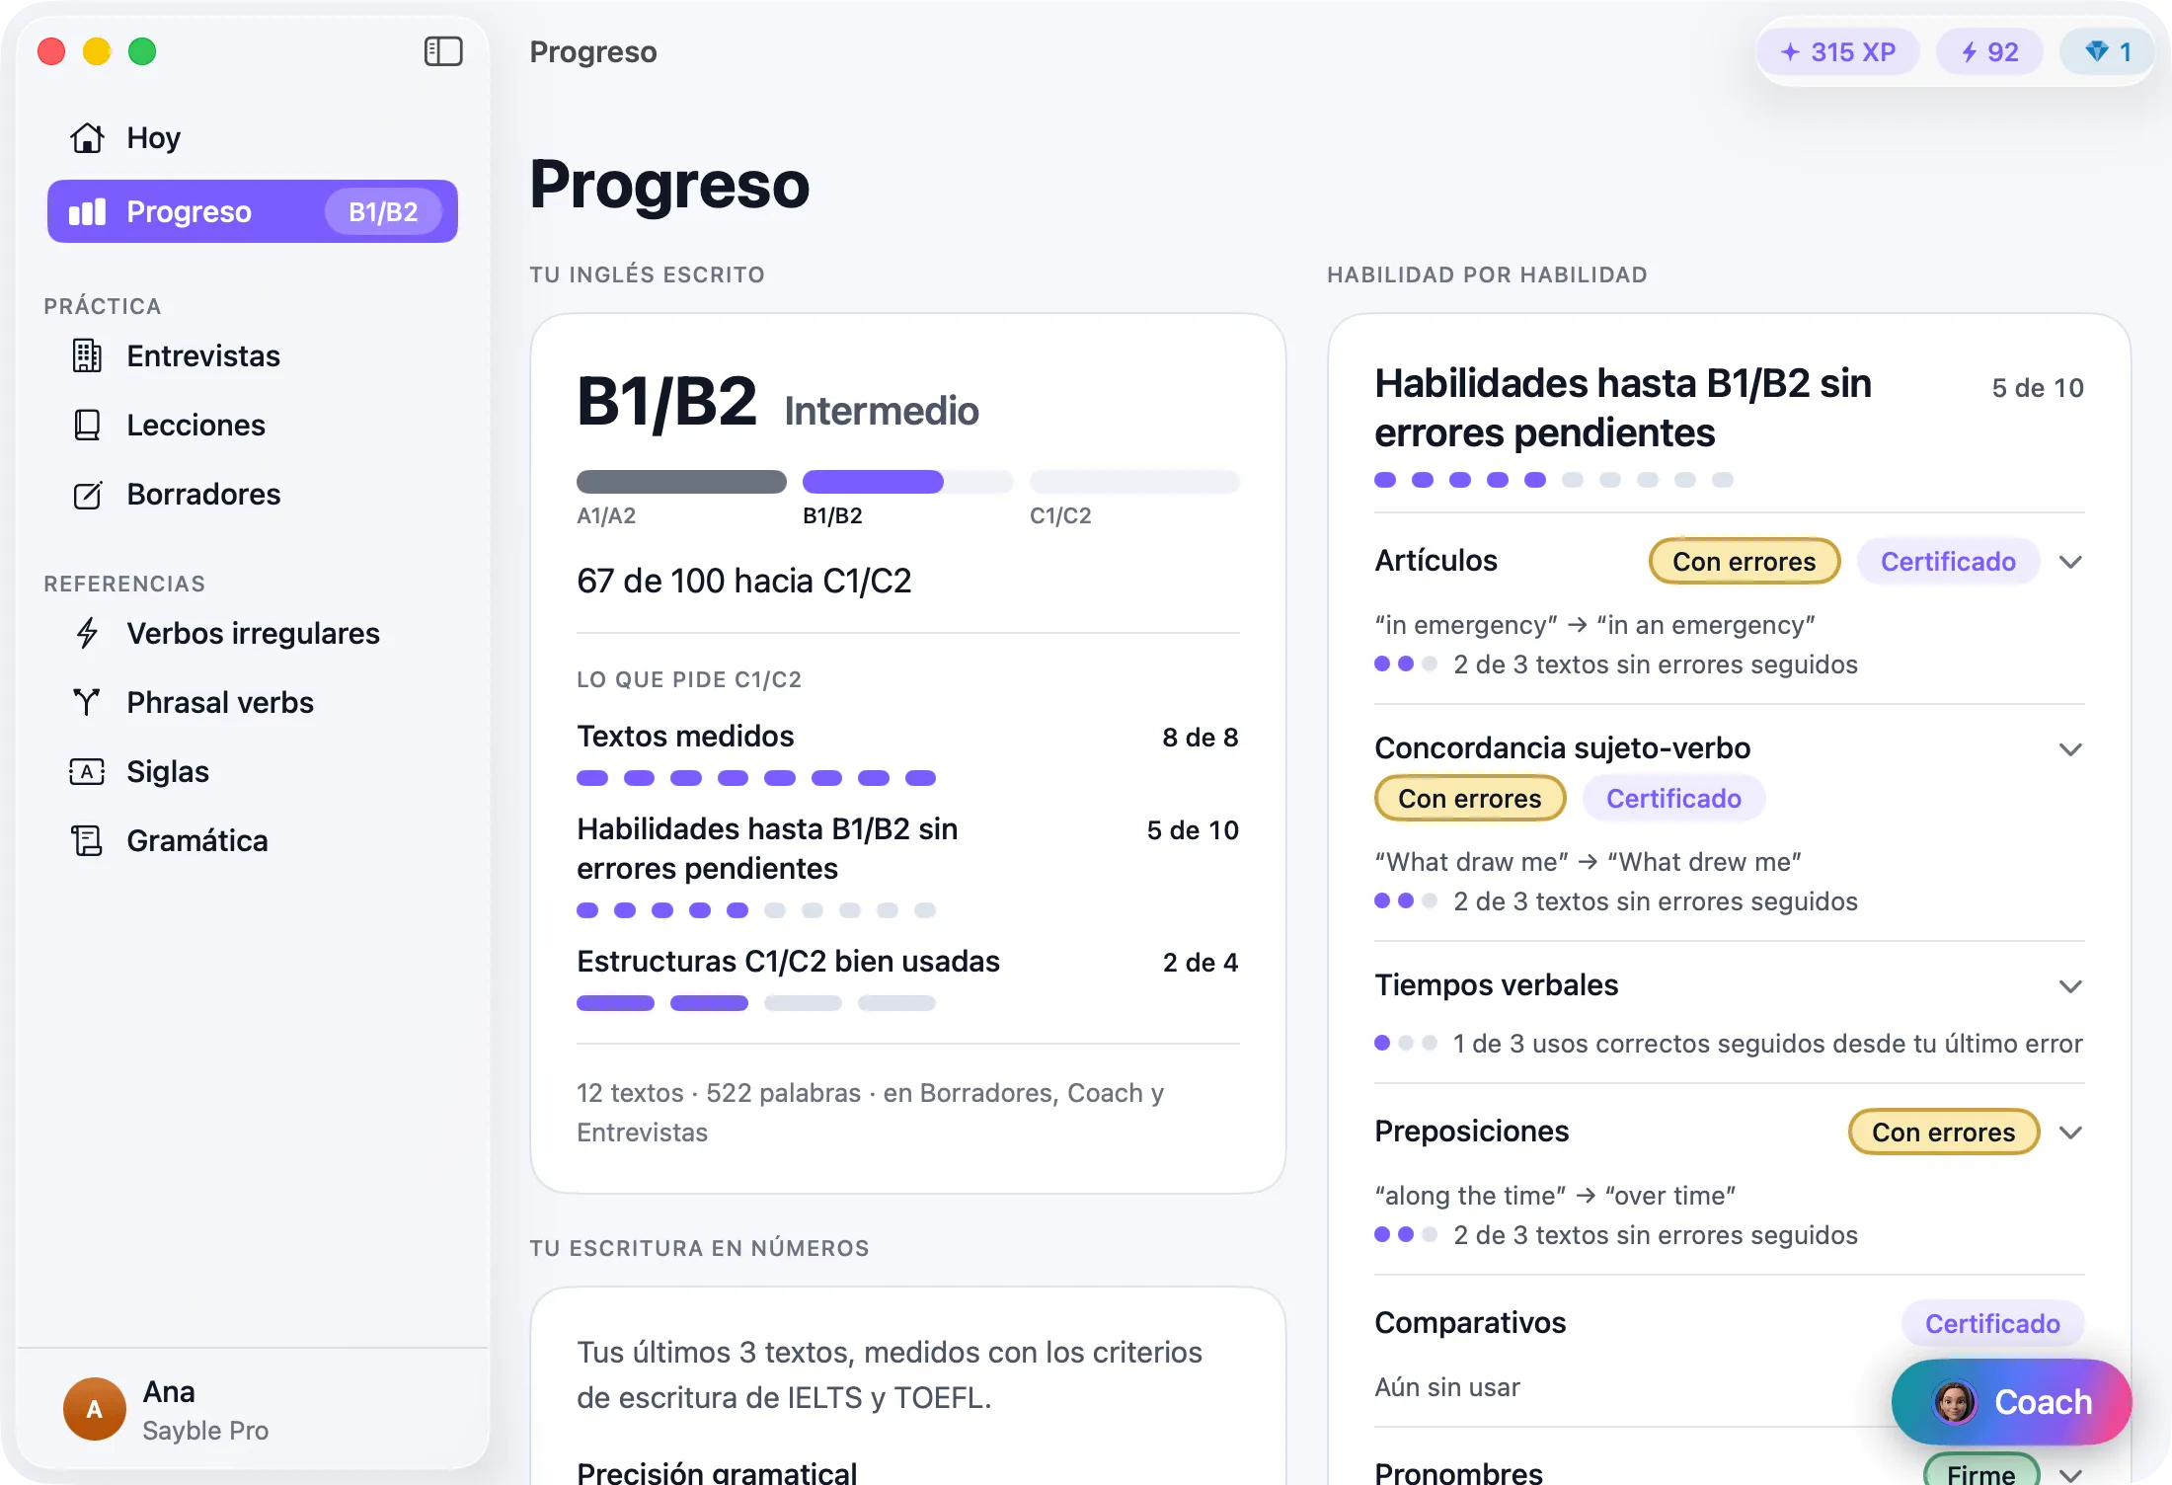Click the Phrasal verbs branch icon
This screenshot has height=1485, width=2172.
tap(87, 702)
